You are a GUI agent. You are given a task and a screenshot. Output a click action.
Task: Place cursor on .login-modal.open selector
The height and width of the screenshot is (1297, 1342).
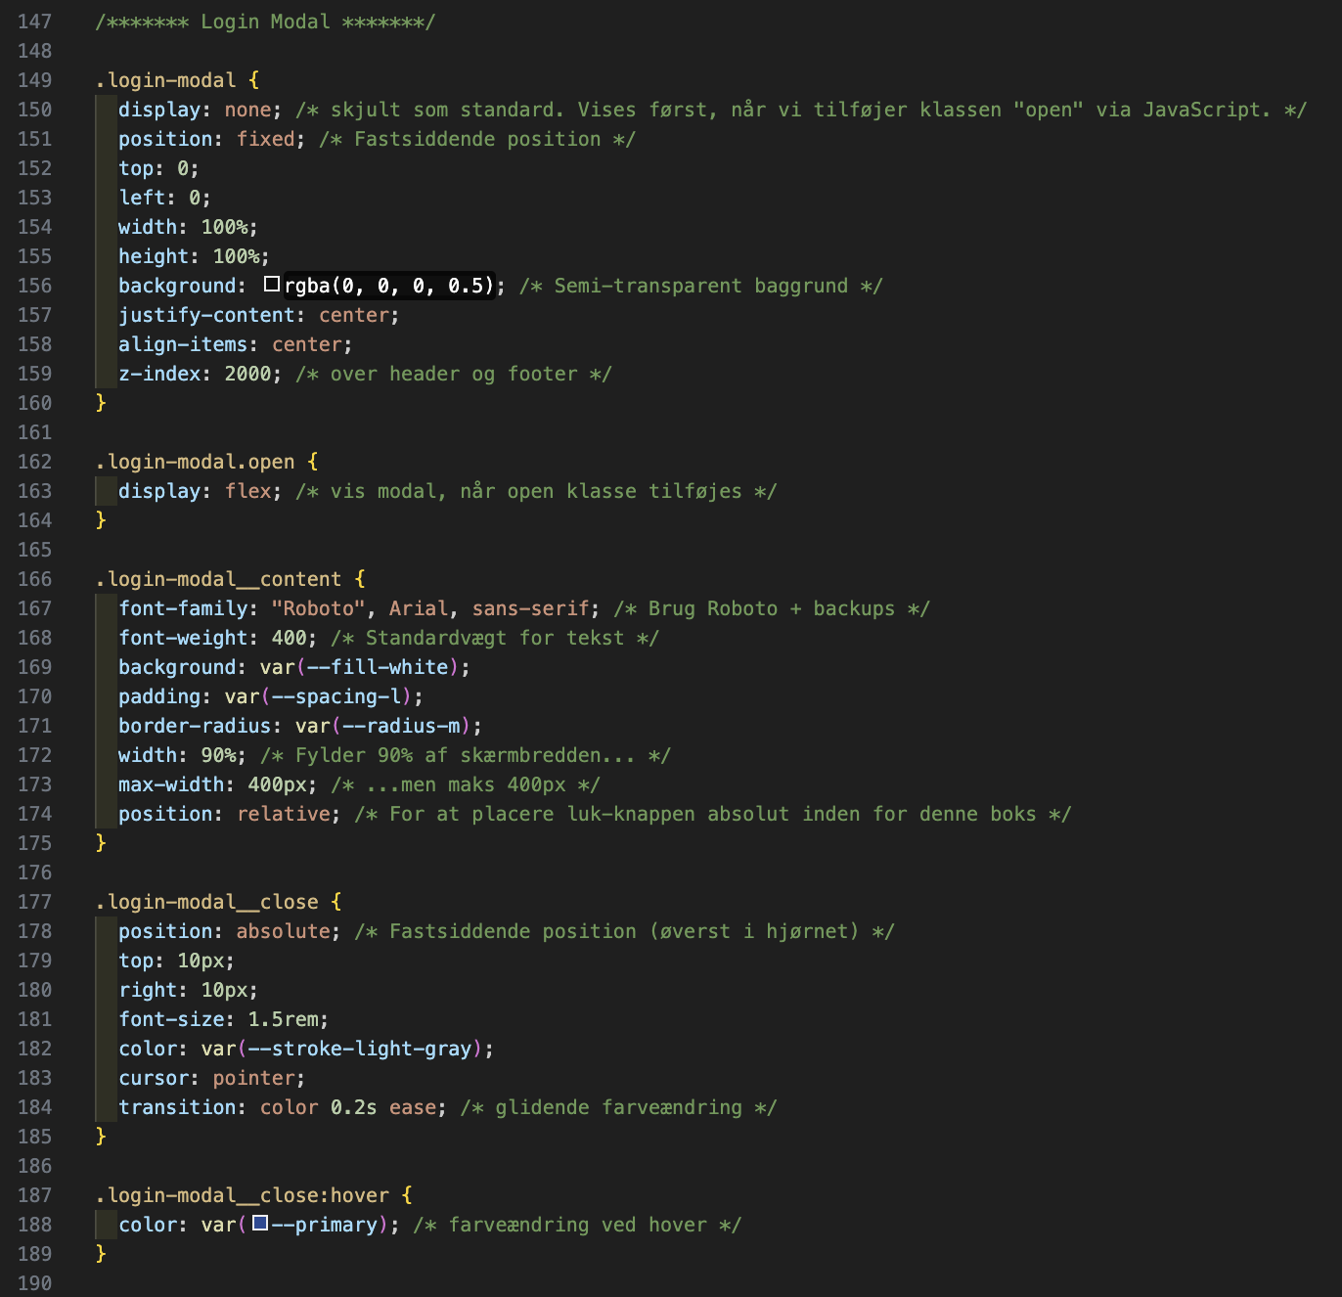click(196, 462)
